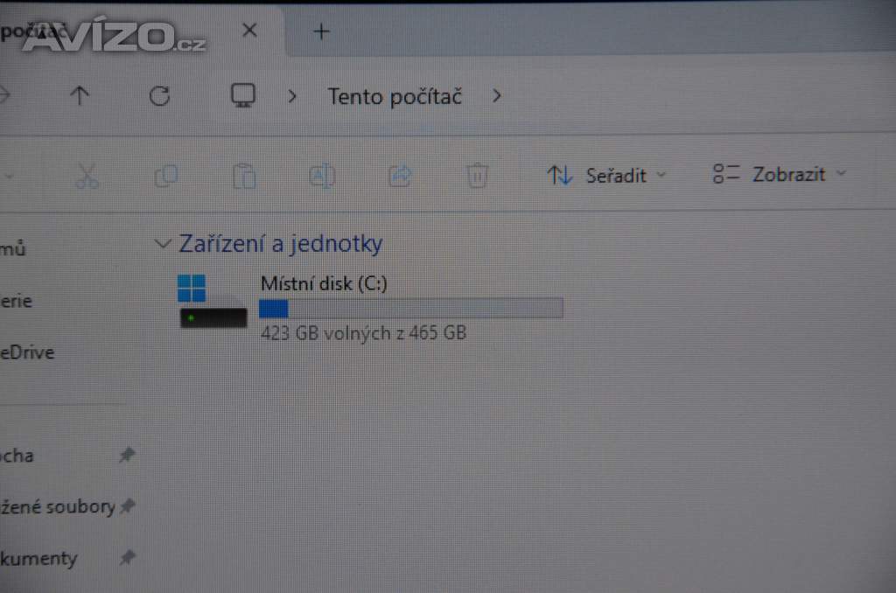Click the computer monitor icon in address bar
This screenshot has height=593, width=896.
tap(243, 95)
